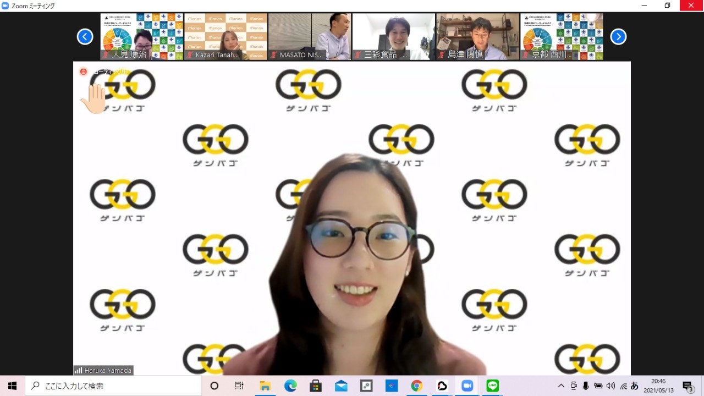Open the volume control in system tray
Viewport: 704px width, 396px height.
coord(610,386)
